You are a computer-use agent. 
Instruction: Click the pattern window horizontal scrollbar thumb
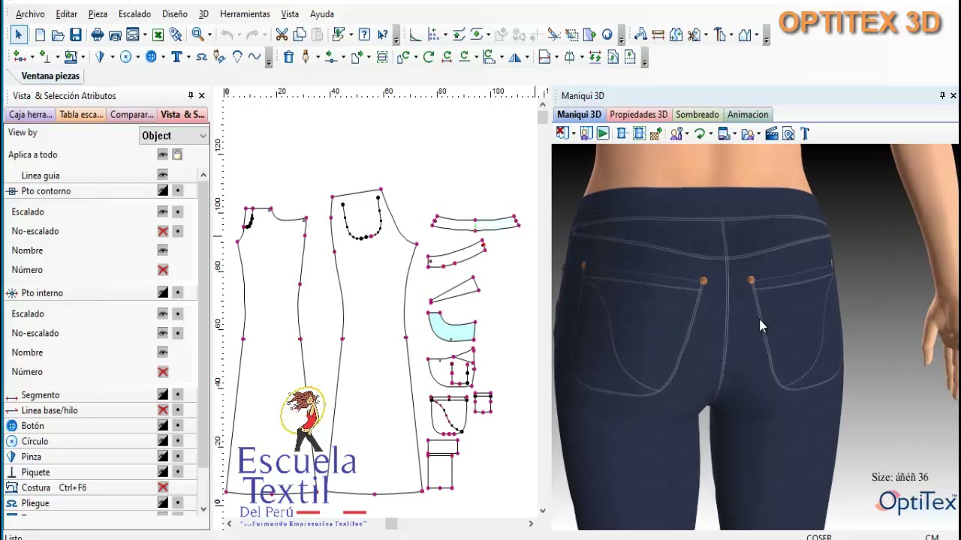391,523
